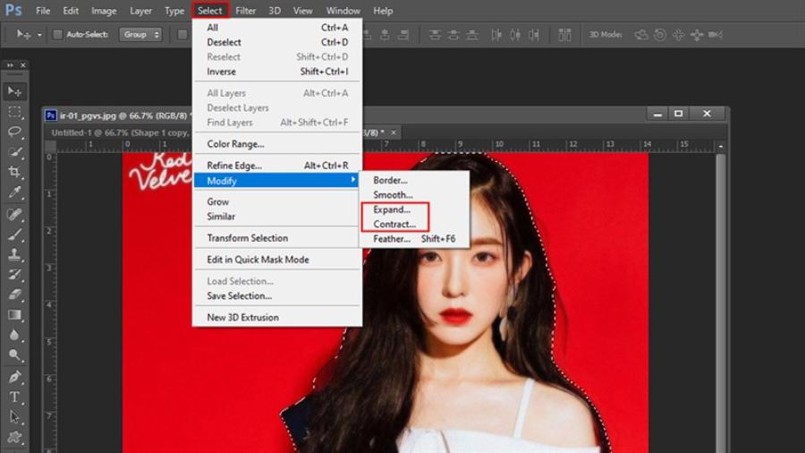Select the Crop tool
805x453 pixels.
click(x=14, y=172)
